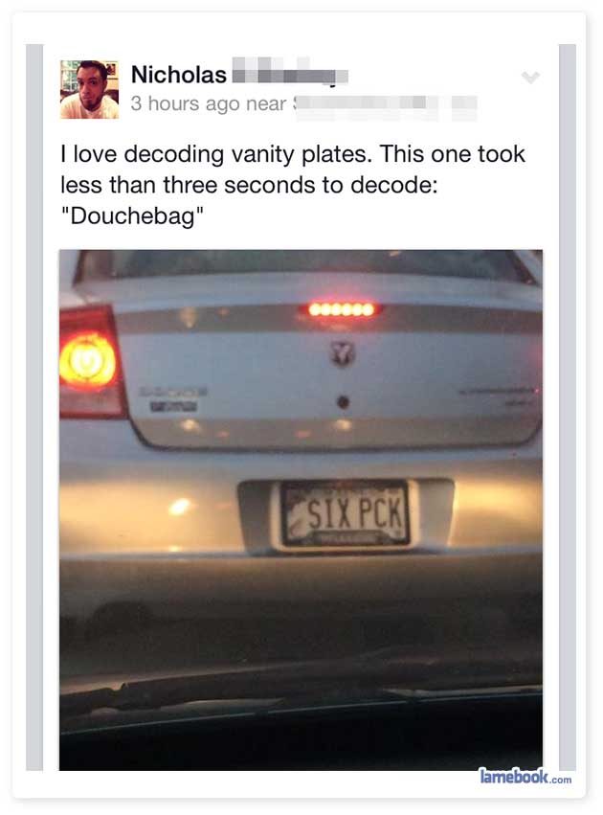Click the SIX PCK license plate
Viewport: 603px width, 815px height.
click(345, 514)
